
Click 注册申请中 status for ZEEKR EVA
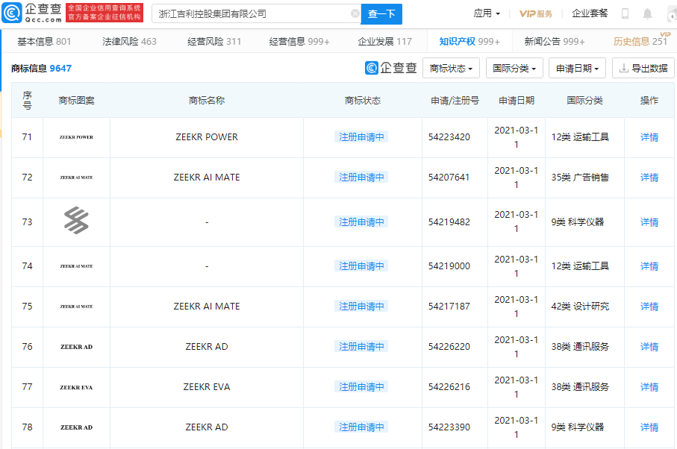[361, 386]
